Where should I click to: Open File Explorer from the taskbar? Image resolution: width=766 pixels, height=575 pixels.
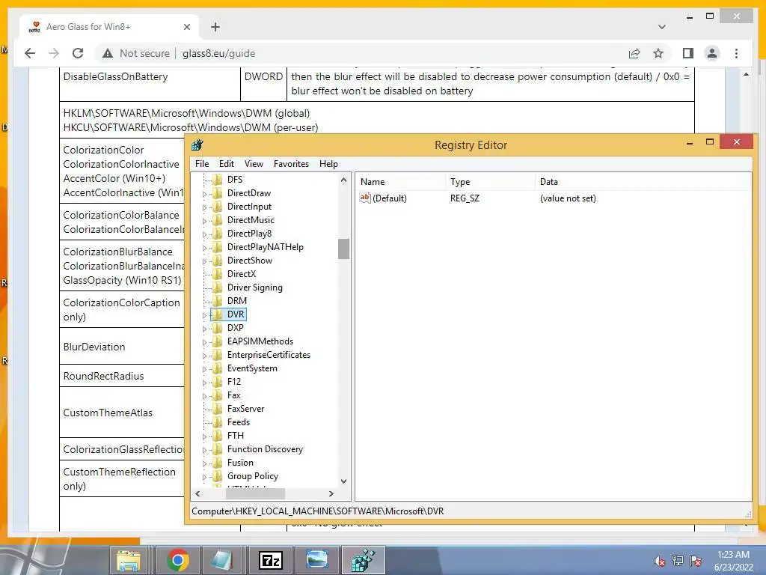click(129, 560)
